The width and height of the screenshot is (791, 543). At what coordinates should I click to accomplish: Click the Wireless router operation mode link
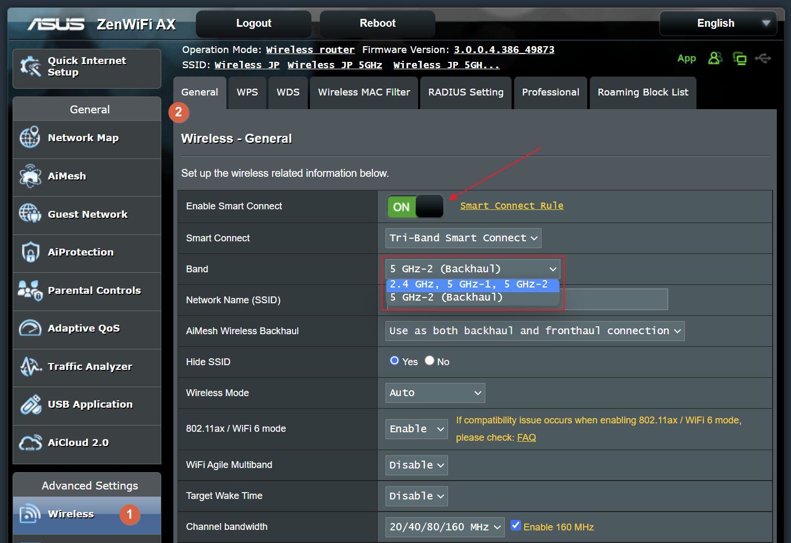310,50
